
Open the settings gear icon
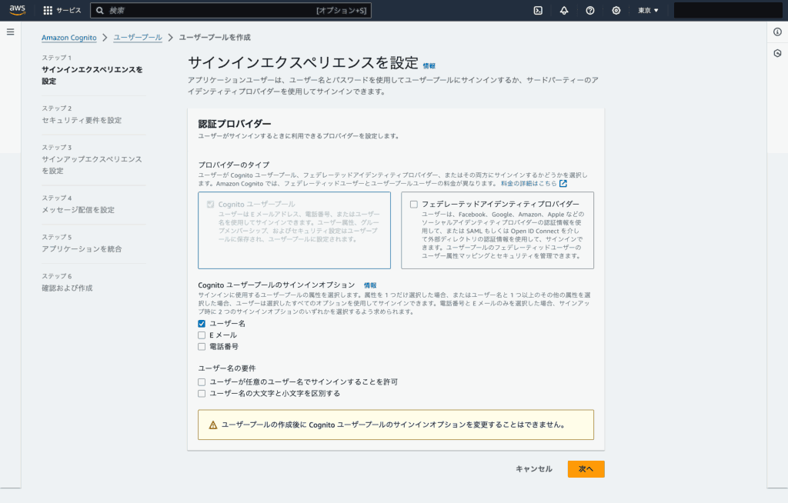[x=616, y=11]
